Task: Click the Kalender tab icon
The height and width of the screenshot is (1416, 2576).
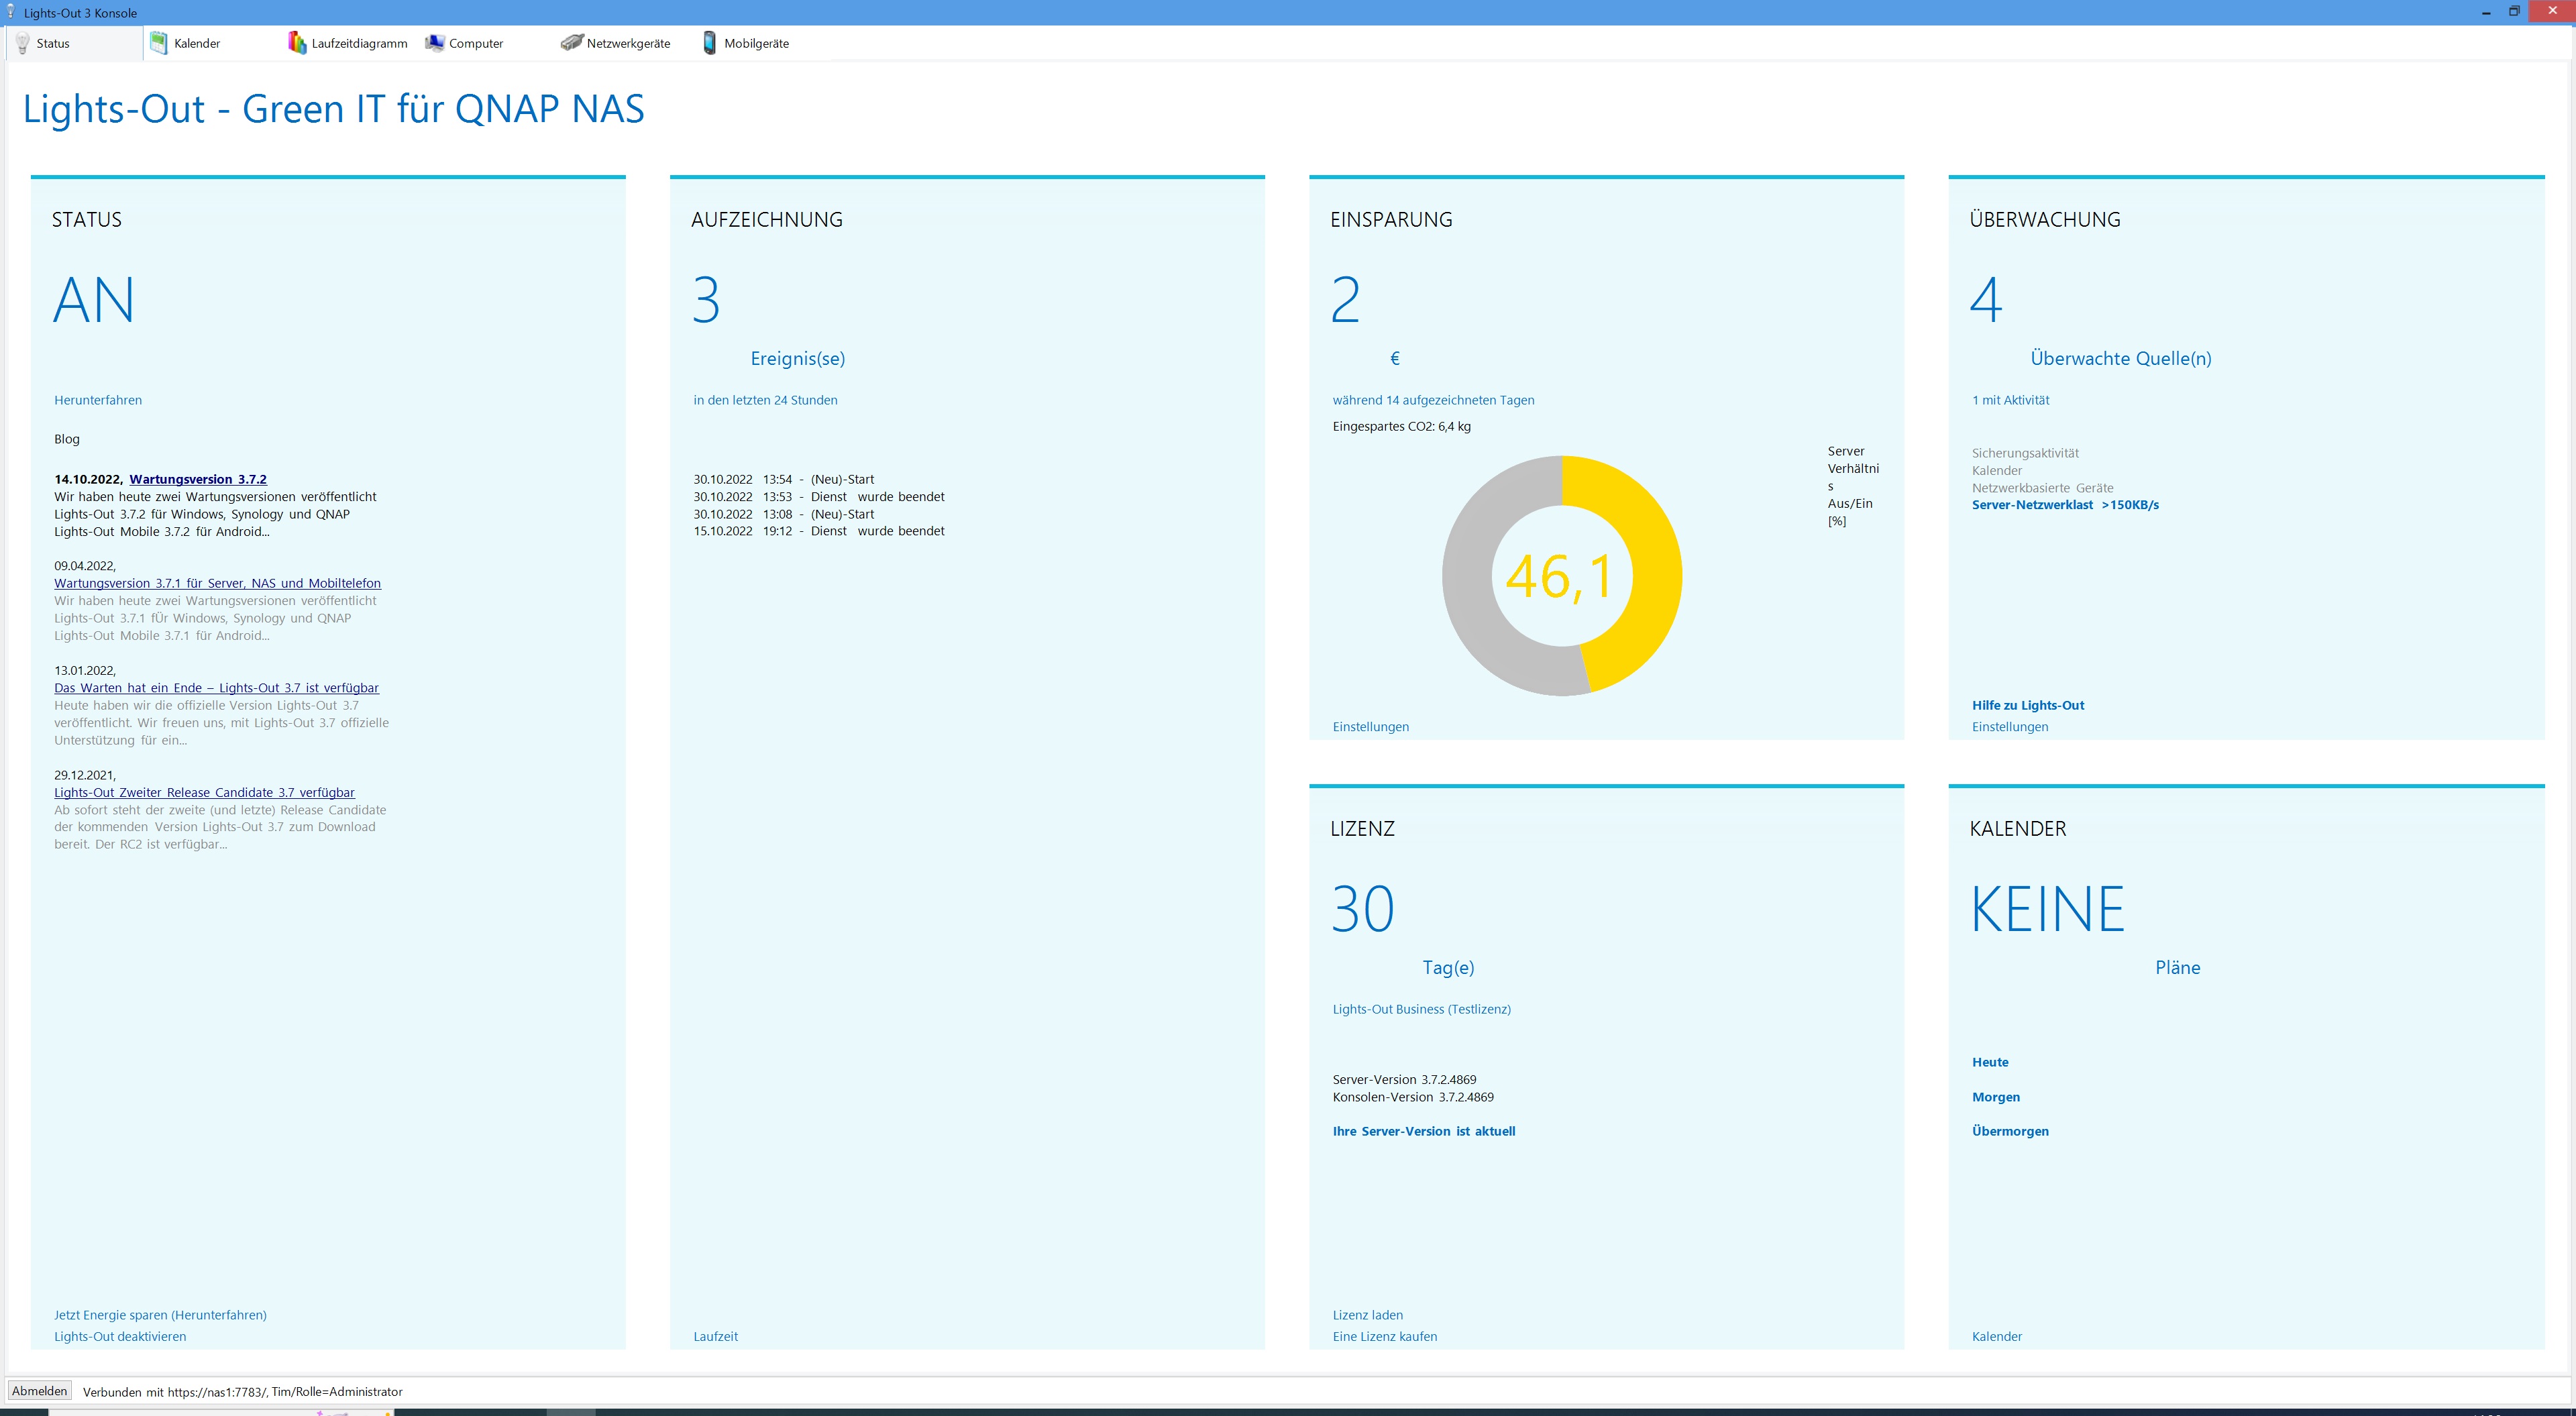Action: [159, 43]
